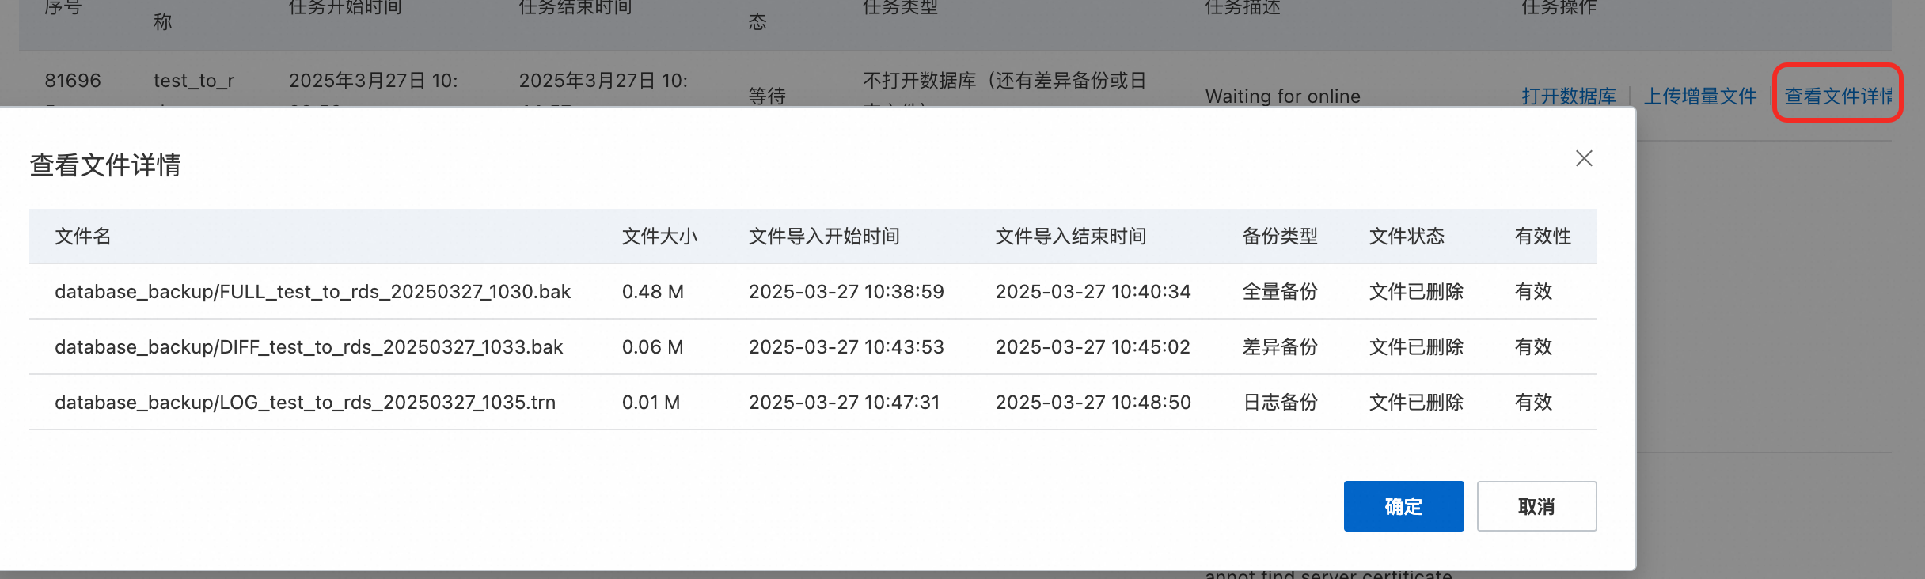Select the DIFF_test_to_rds .bak file name
The width and height of the screenshot is (1925, 579).
[309, 347]
